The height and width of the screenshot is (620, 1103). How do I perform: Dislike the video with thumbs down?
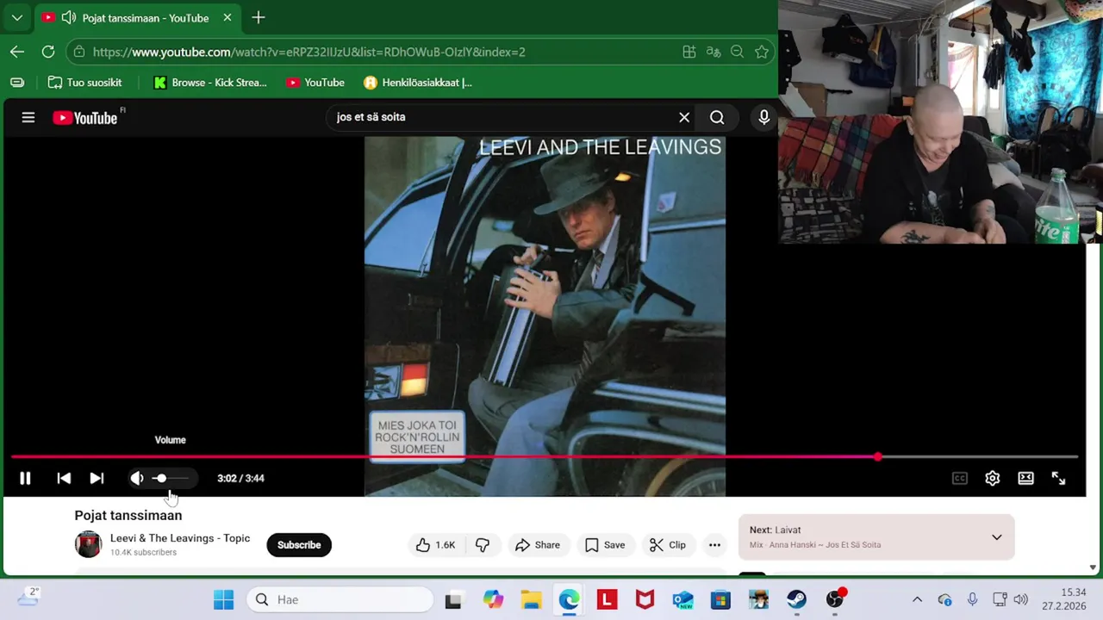coord(483,545)
